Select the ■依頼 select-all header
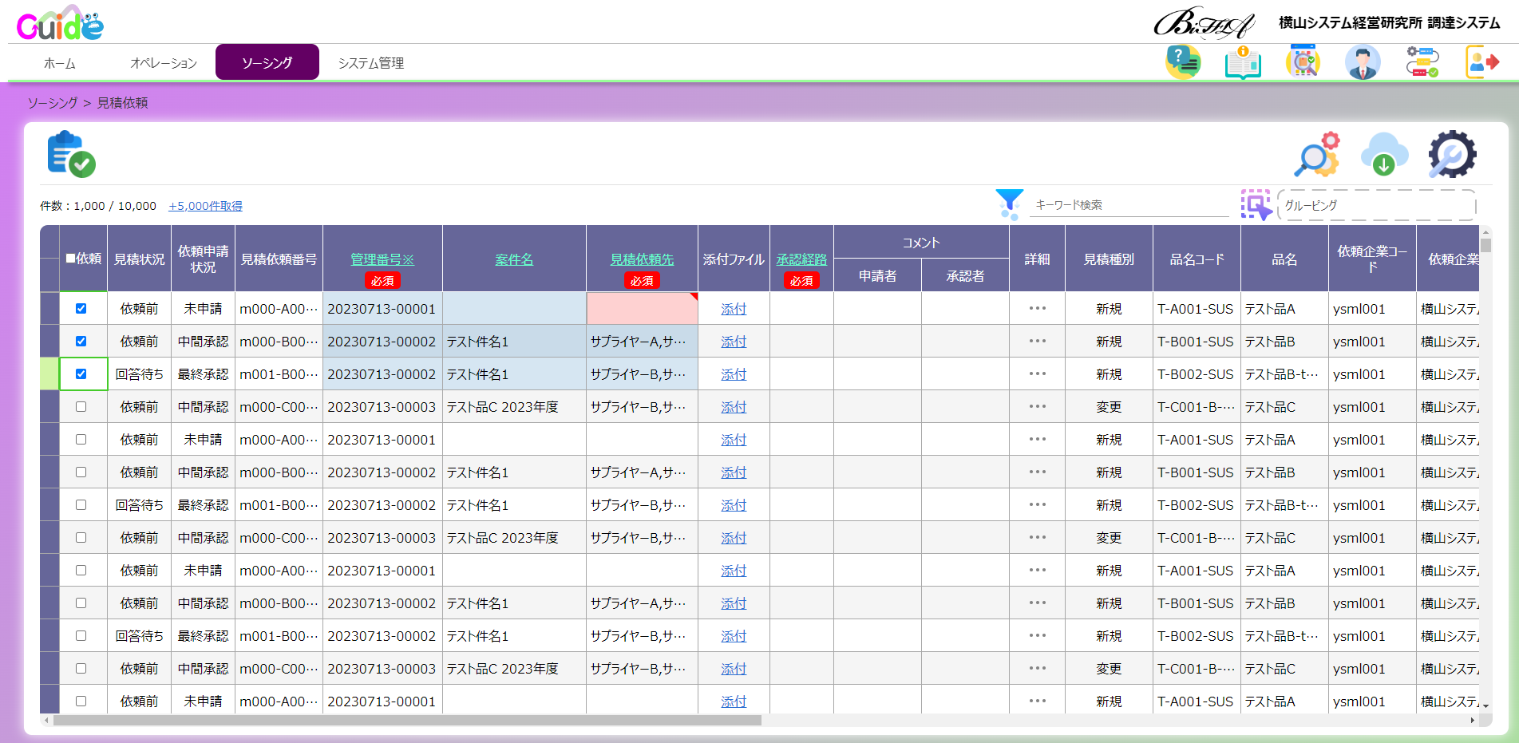This screenshot has width=1519, height=743. (x=83, y=259)
